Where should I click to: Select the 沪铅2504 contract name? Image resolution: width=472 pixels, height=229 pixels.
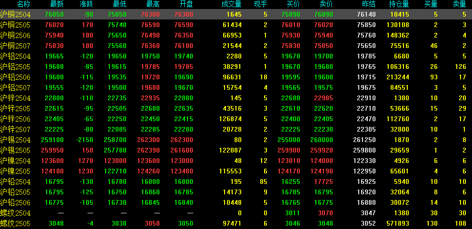coord(15,182)
